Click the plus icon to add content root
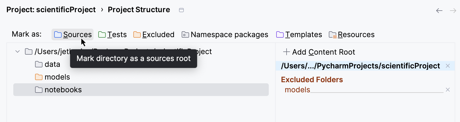The height and width of the screenshot is (122, 460). (286, 52)
